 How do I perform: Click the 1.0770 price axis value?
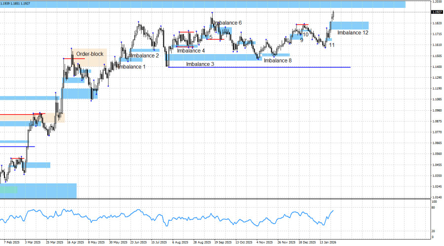click(x=437, y=132)
